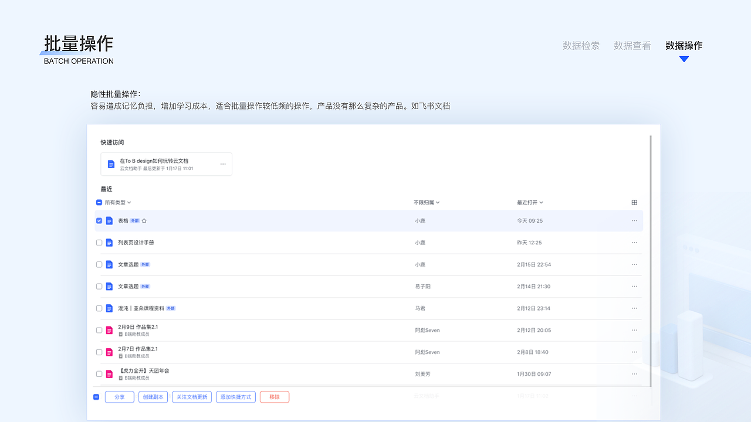Switch to grid view layout

pos(634,202)
